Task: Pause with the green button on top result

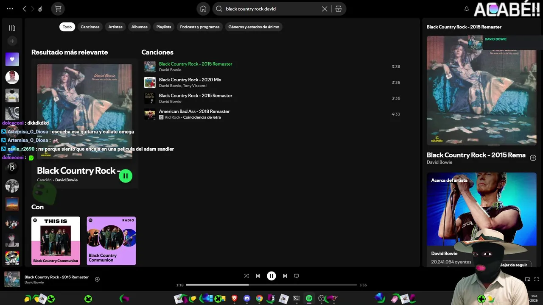Action: pos(126,176)
